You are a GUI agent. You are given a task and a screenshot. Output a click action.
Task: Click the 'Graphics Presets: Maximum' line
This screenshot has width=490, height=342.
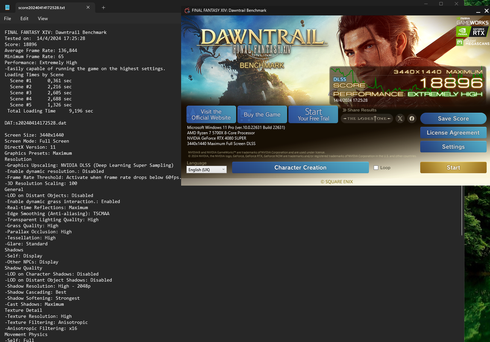coord(38,153)
